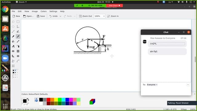The image size is (197, 111).
Task: Click the New document button
Action: (16, 16)
